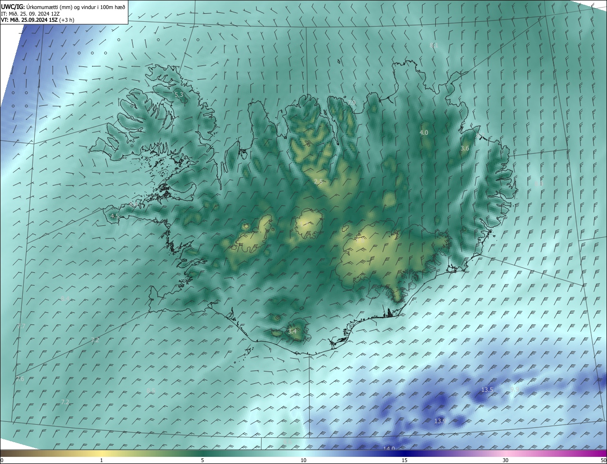
Task: Click the 13.9 value over the southeast sea
Action: point(440,421)
